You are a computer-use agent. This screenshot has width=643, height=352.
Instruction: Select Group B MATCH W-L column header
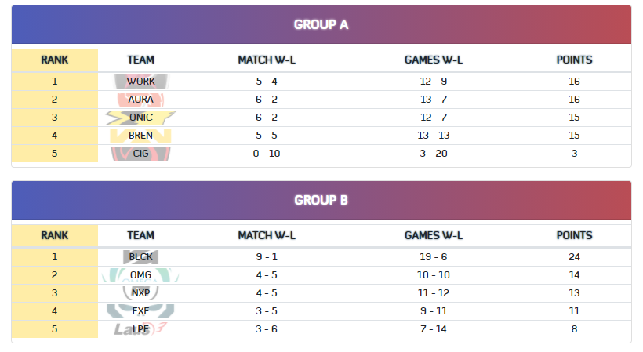[x=267, y=235]
